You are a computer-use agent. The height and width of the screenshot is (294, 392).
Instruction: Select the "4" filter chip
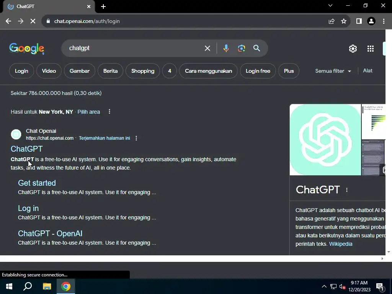coord(170,71)
